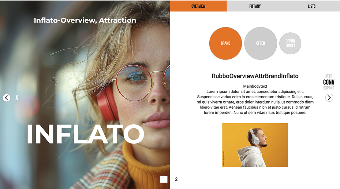Select EXPAND in the side stage list

pos(329,88)
